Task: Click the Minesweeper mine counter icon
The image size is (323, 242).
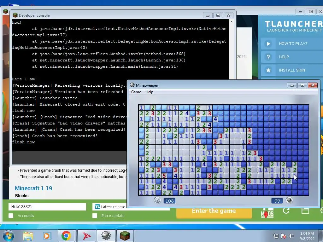Action: click(289, 200)
